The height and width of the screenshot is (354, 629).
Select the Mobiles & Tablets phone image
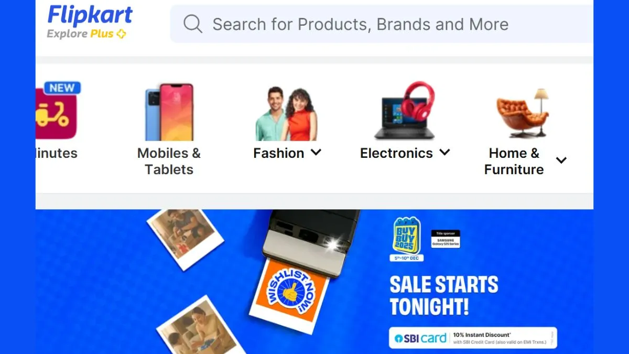[x=169, y=112]
